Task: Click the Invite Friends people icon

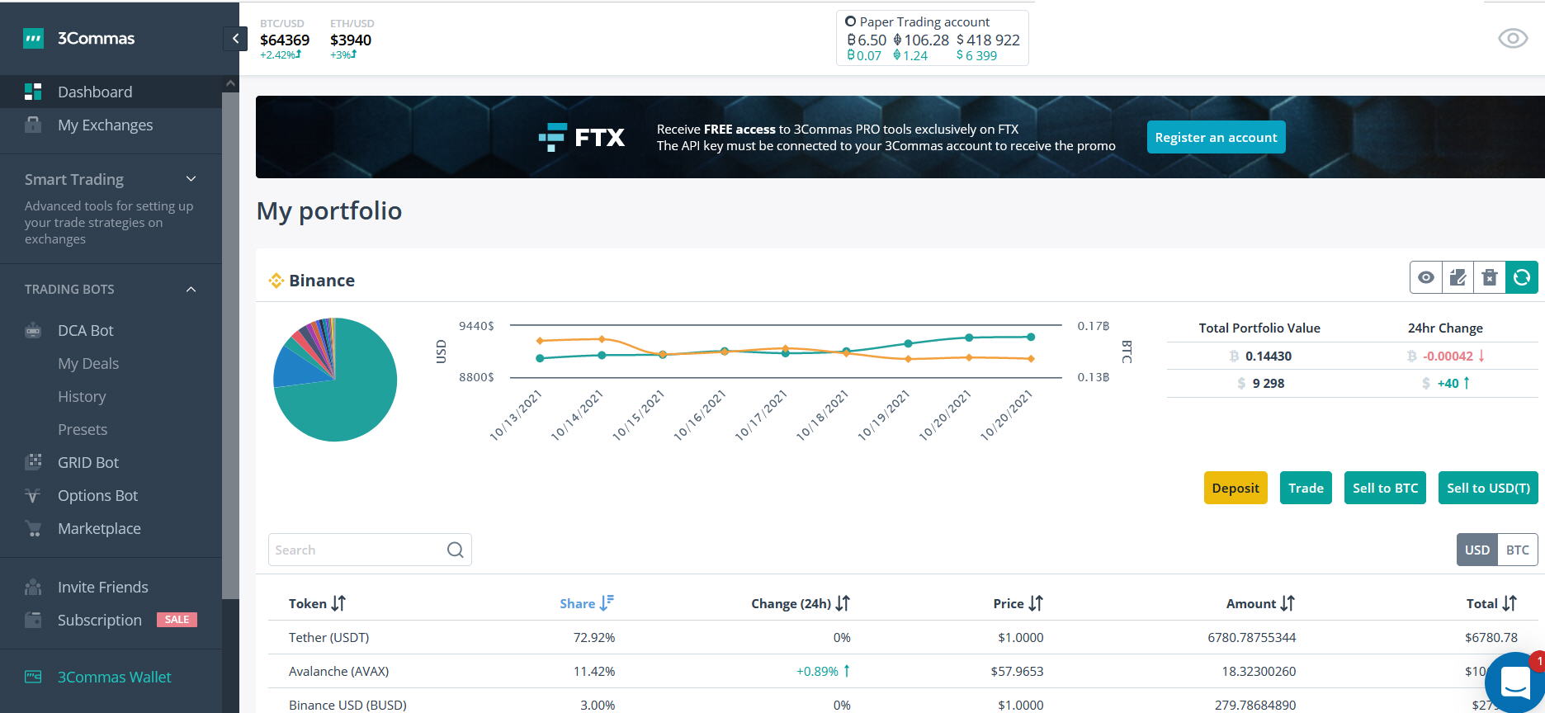Action: [x=33, y=587]
